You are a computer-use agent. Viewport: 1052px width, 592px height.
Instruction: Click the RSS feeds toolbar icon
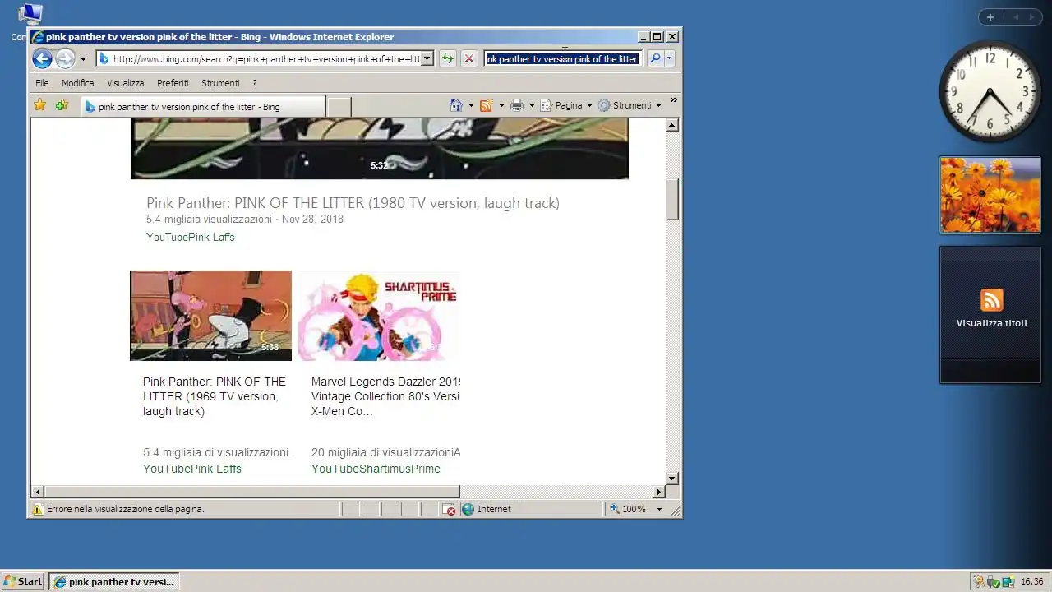coord(486,105)
